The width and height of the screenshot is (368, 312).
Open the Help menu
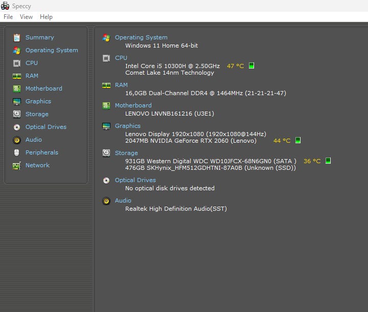pos(46,17)
